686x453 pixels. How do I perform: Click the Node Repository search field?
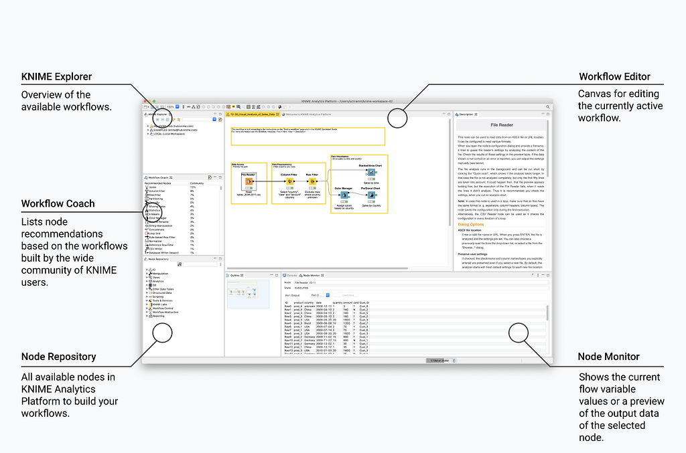click(x=201, y=264)
